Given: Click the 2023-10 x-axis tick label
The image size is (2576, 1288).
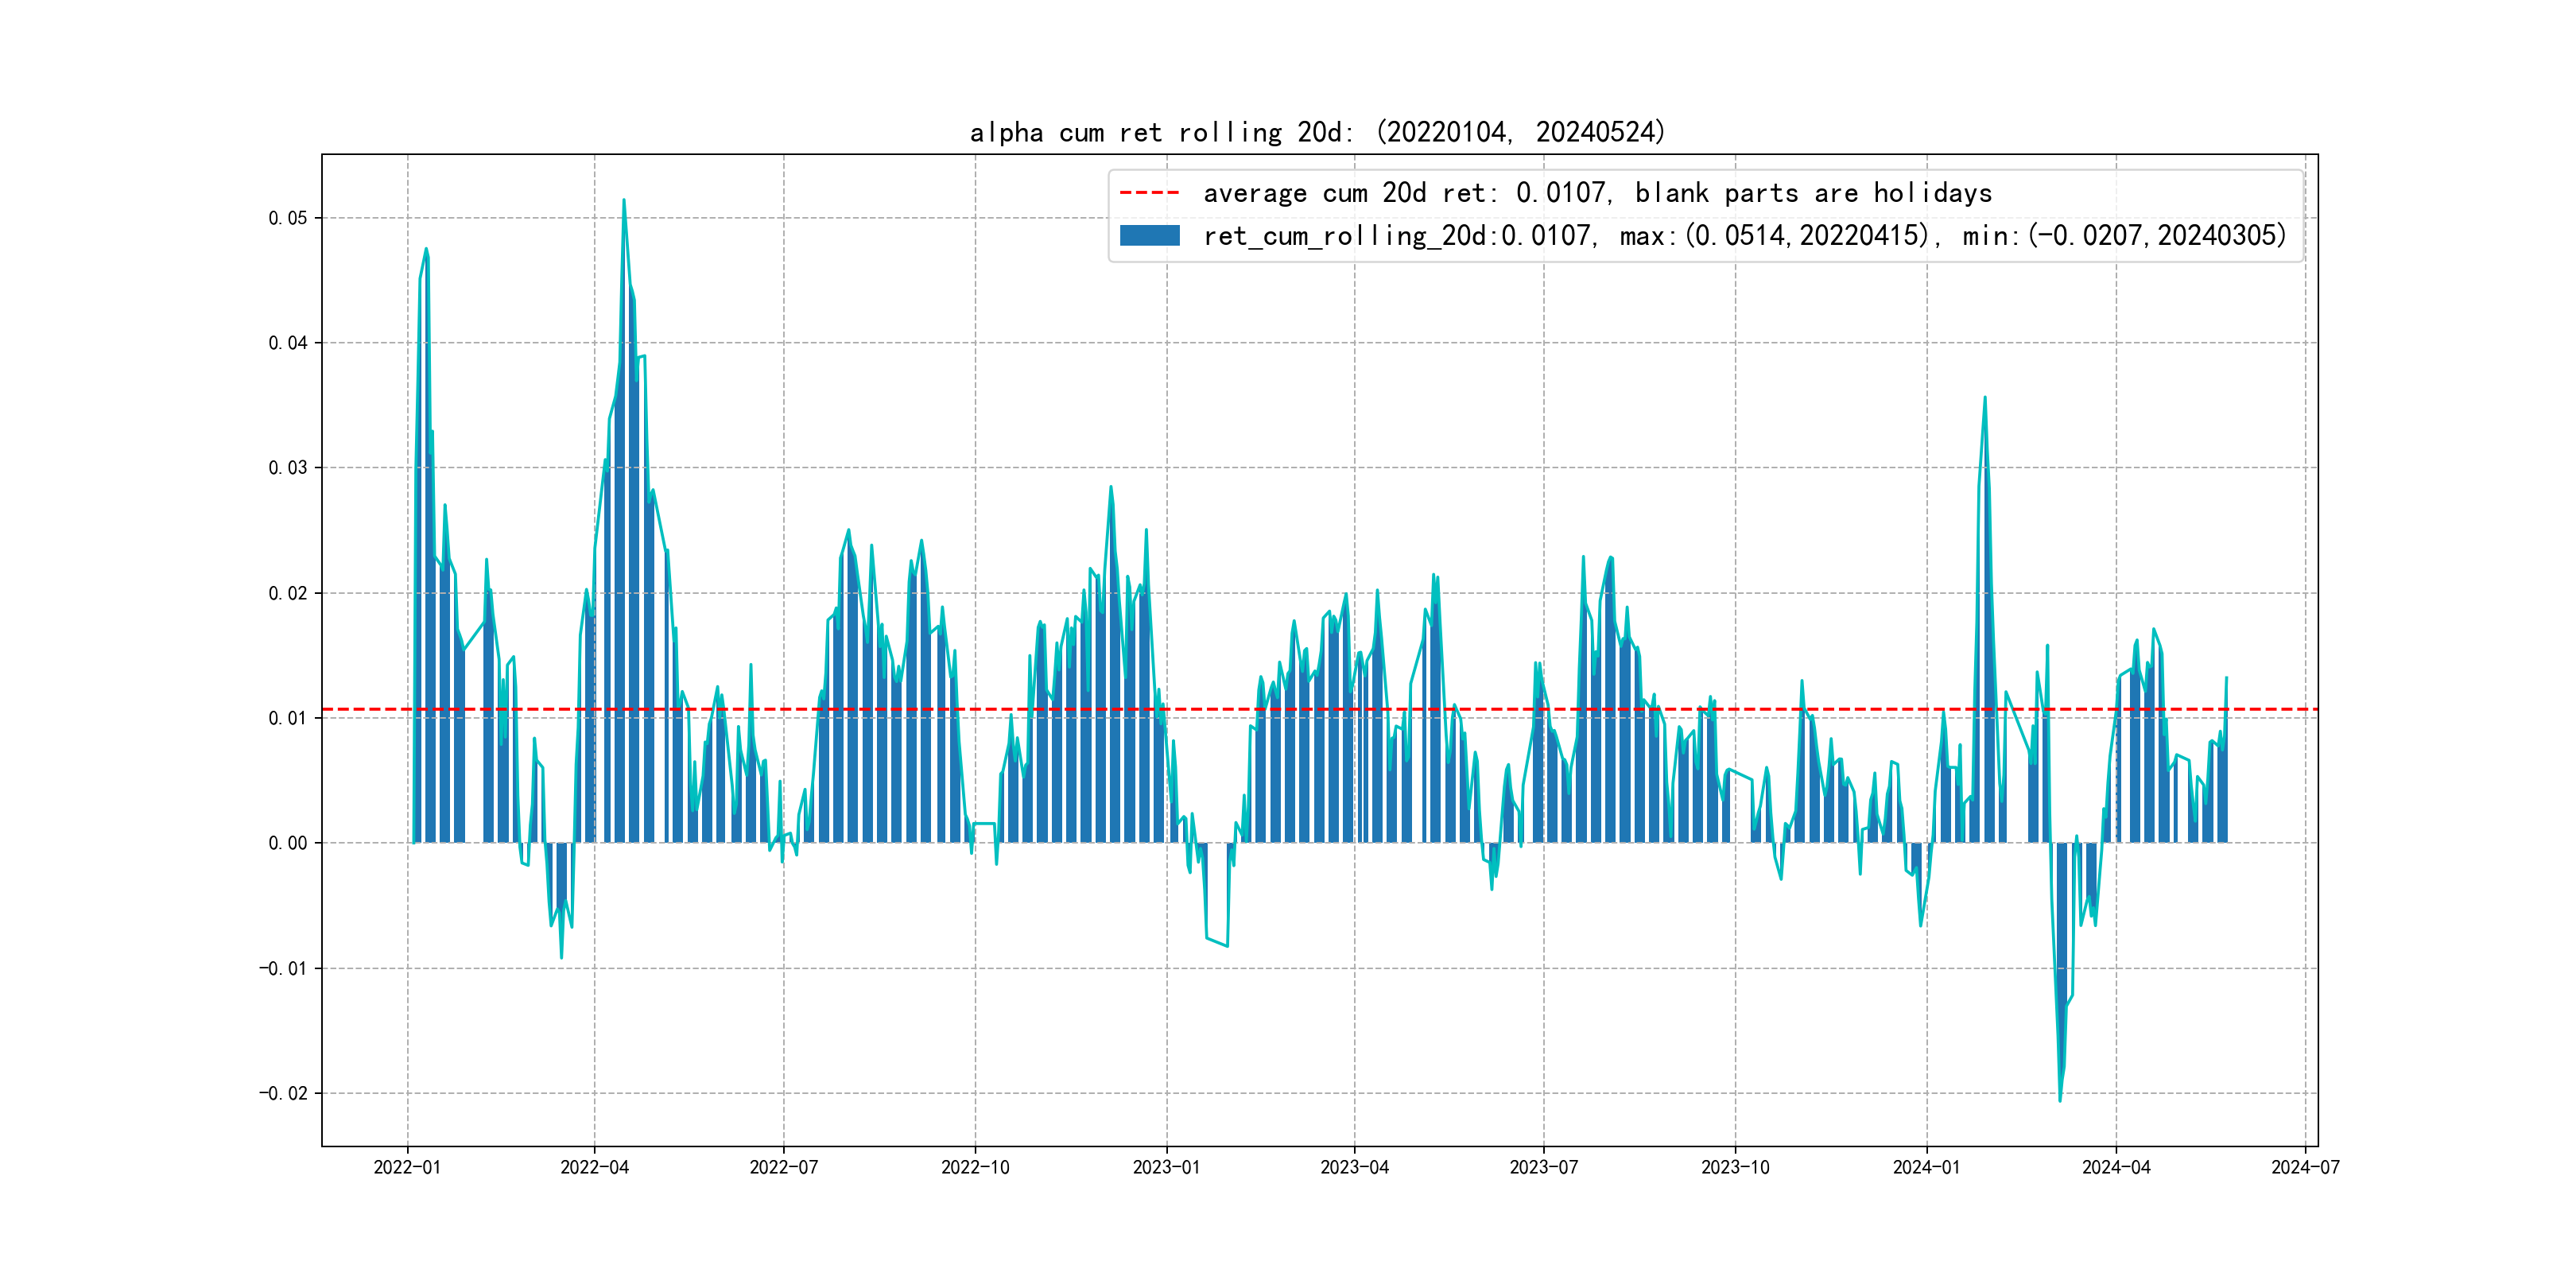Looking at the screenshot, I should pos(1735,1167).
